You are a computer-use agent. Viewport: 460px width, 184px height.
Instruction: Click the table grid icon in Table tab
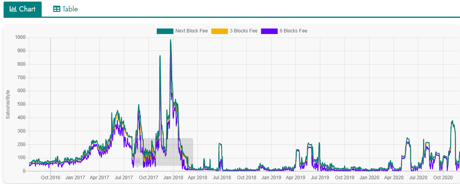pyautogui.click(x=57, y=9)
